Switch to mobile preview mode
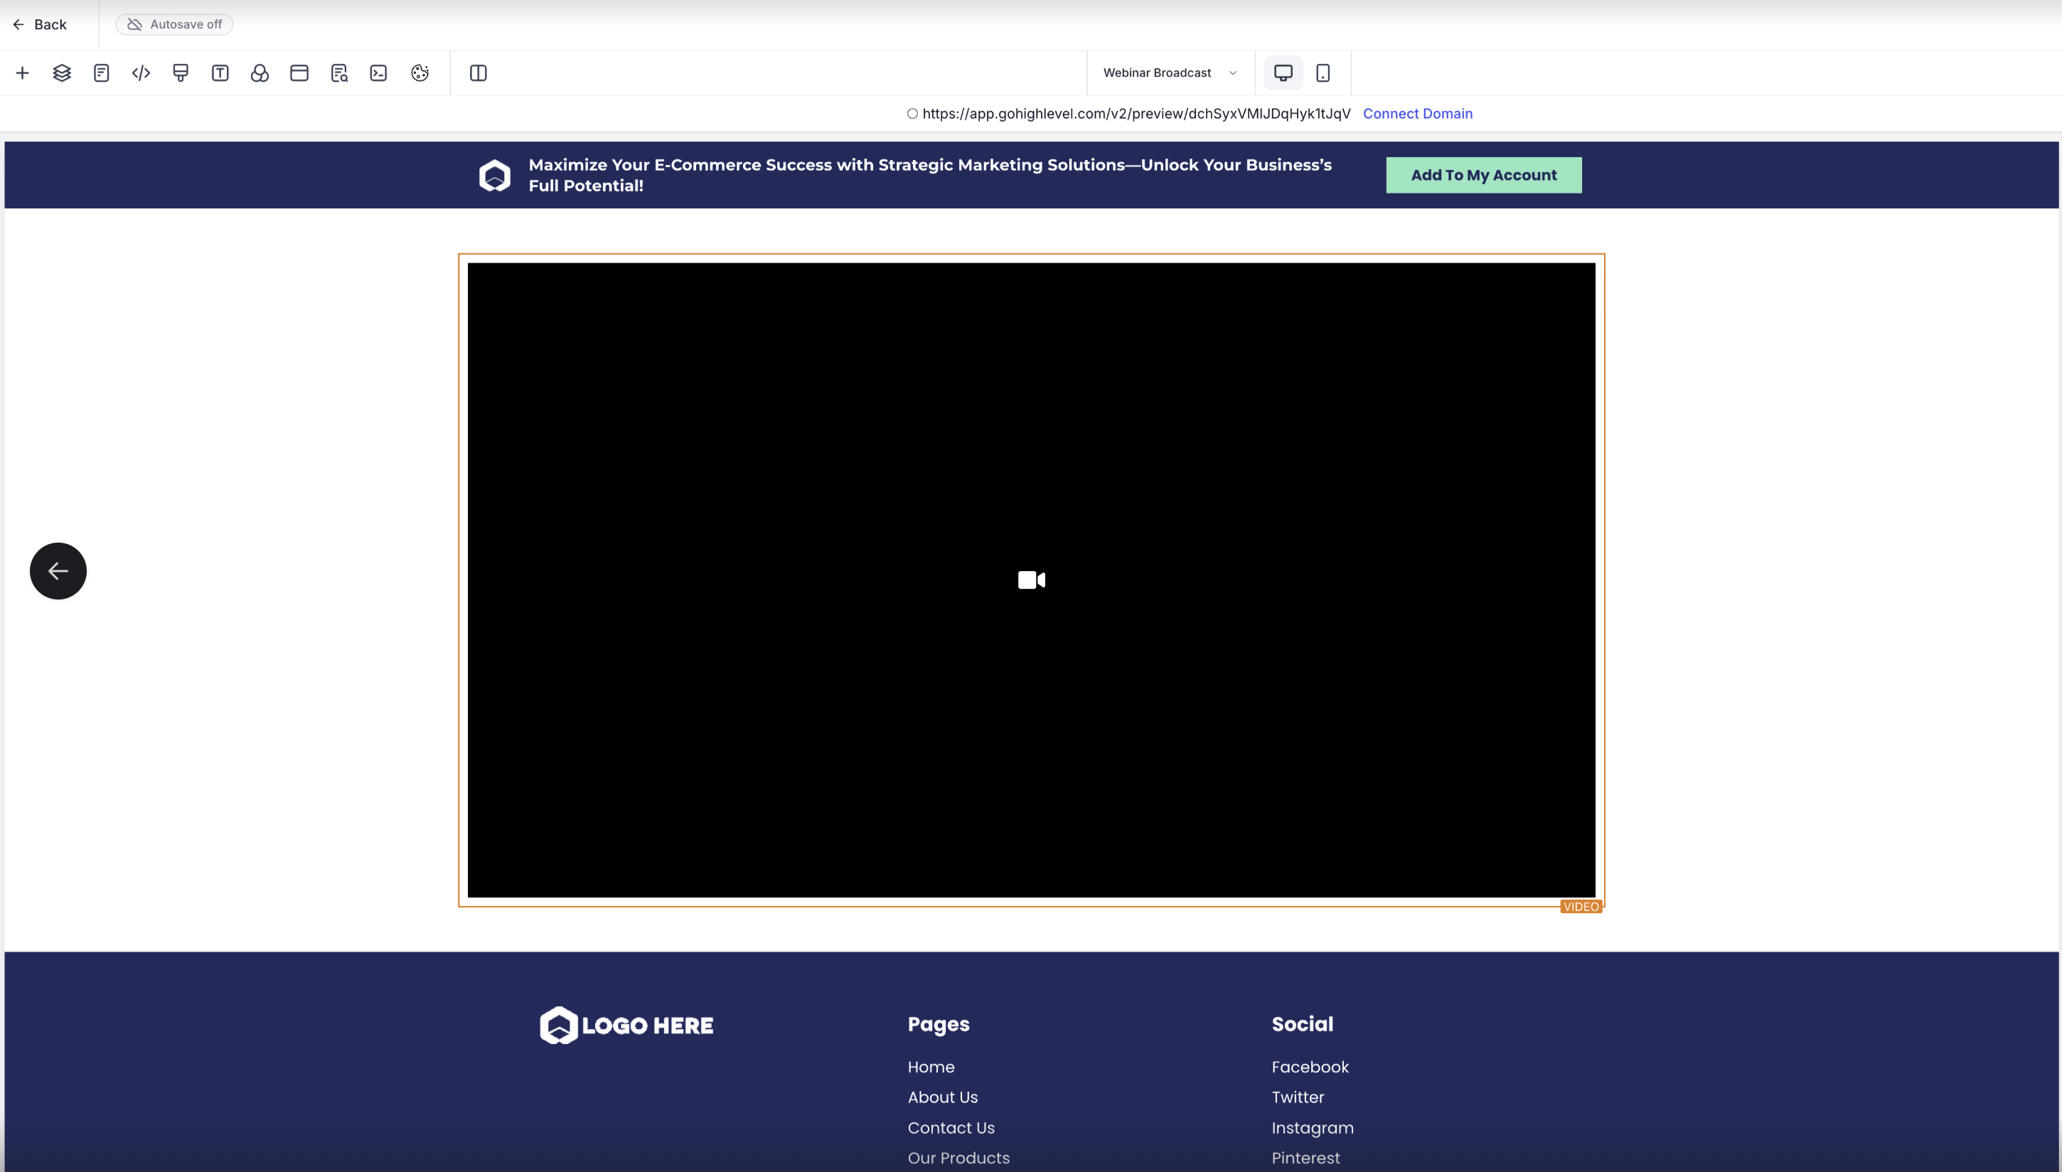 coord(1323,73)
